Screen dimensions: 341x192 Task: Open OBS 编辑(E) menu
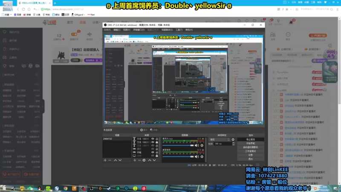pos(117,30)
